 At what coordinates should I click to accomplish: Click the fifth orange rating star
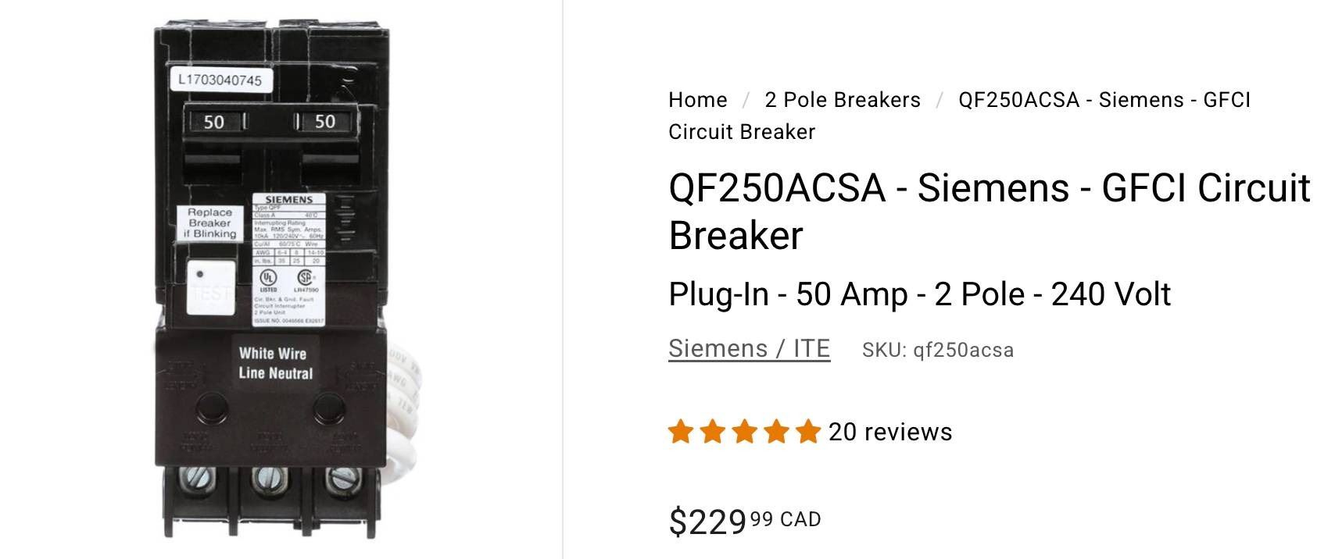[807, 432]
